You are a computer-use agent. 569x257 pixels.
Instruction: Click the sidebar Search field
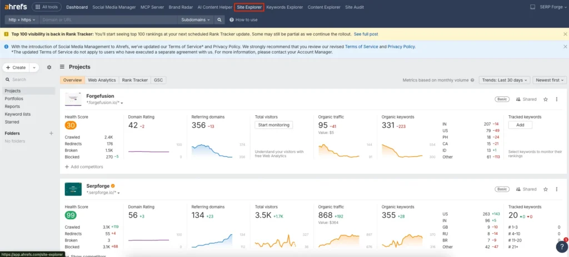pos(29,79)
